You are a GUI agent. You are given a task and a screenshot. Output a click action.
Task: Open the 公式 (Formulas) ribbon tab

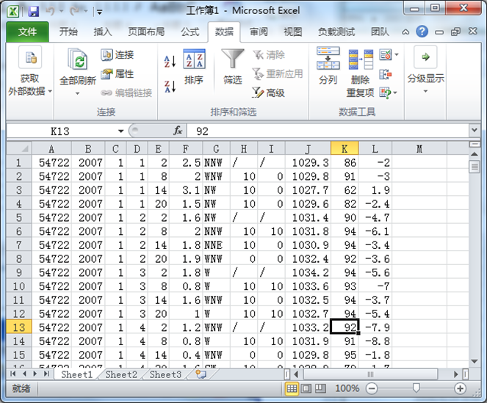point(190,32)
